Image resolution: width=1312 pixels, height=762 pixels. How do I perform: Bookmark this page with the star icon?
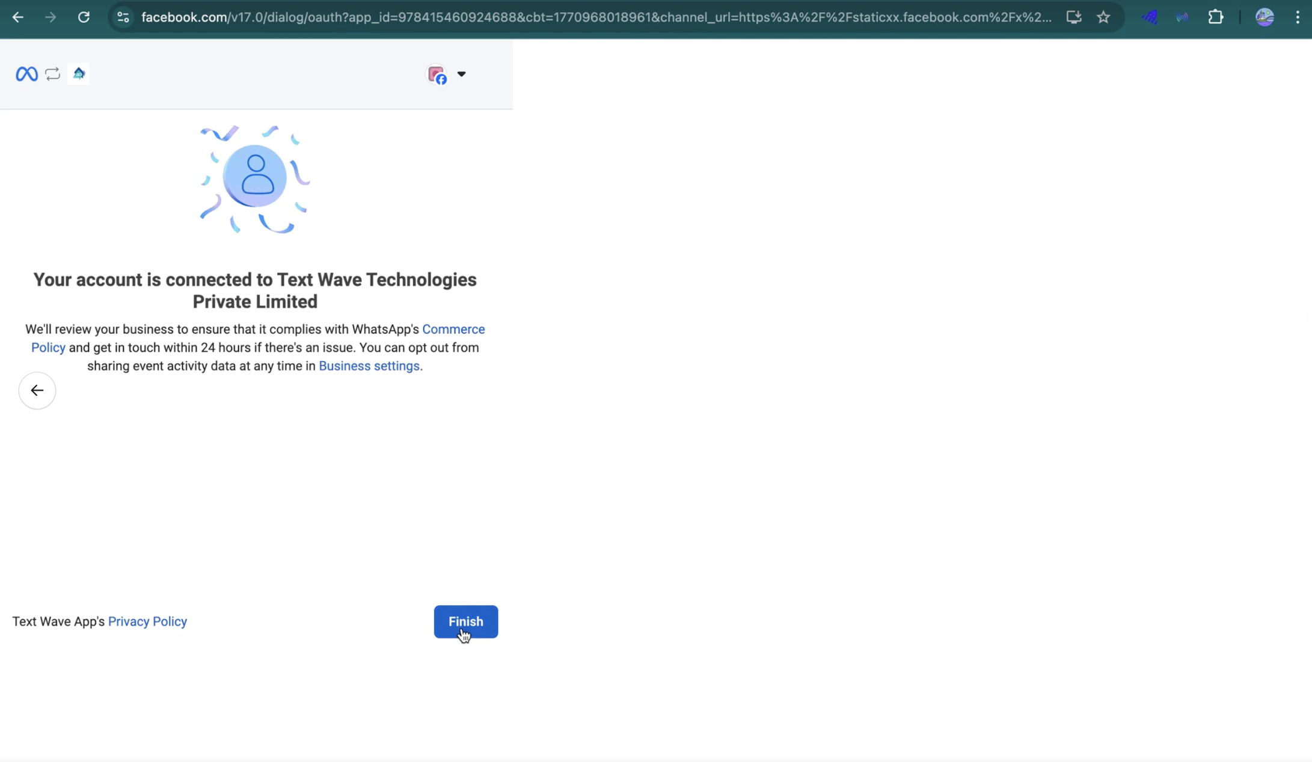click(1103, 17)
